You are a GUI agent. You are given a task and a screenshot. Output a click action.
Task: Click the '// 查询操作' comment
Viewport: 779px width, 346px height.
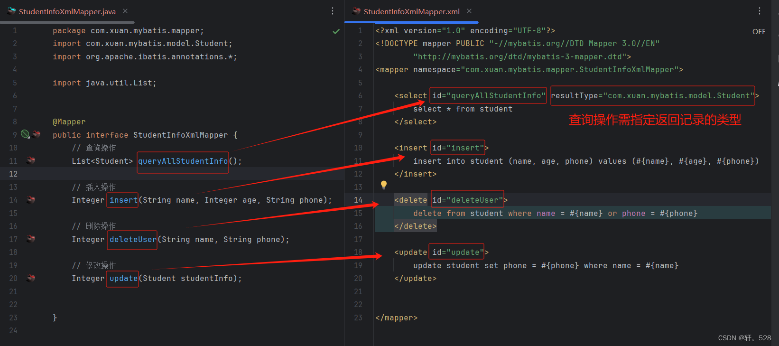(94, 148)
